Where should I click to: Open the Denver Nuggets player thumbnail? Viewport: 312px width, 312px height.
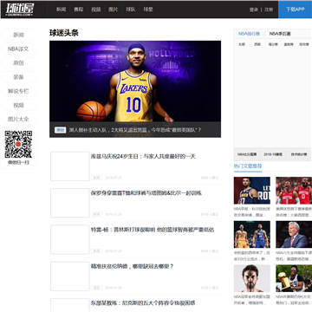coord(252,191)
